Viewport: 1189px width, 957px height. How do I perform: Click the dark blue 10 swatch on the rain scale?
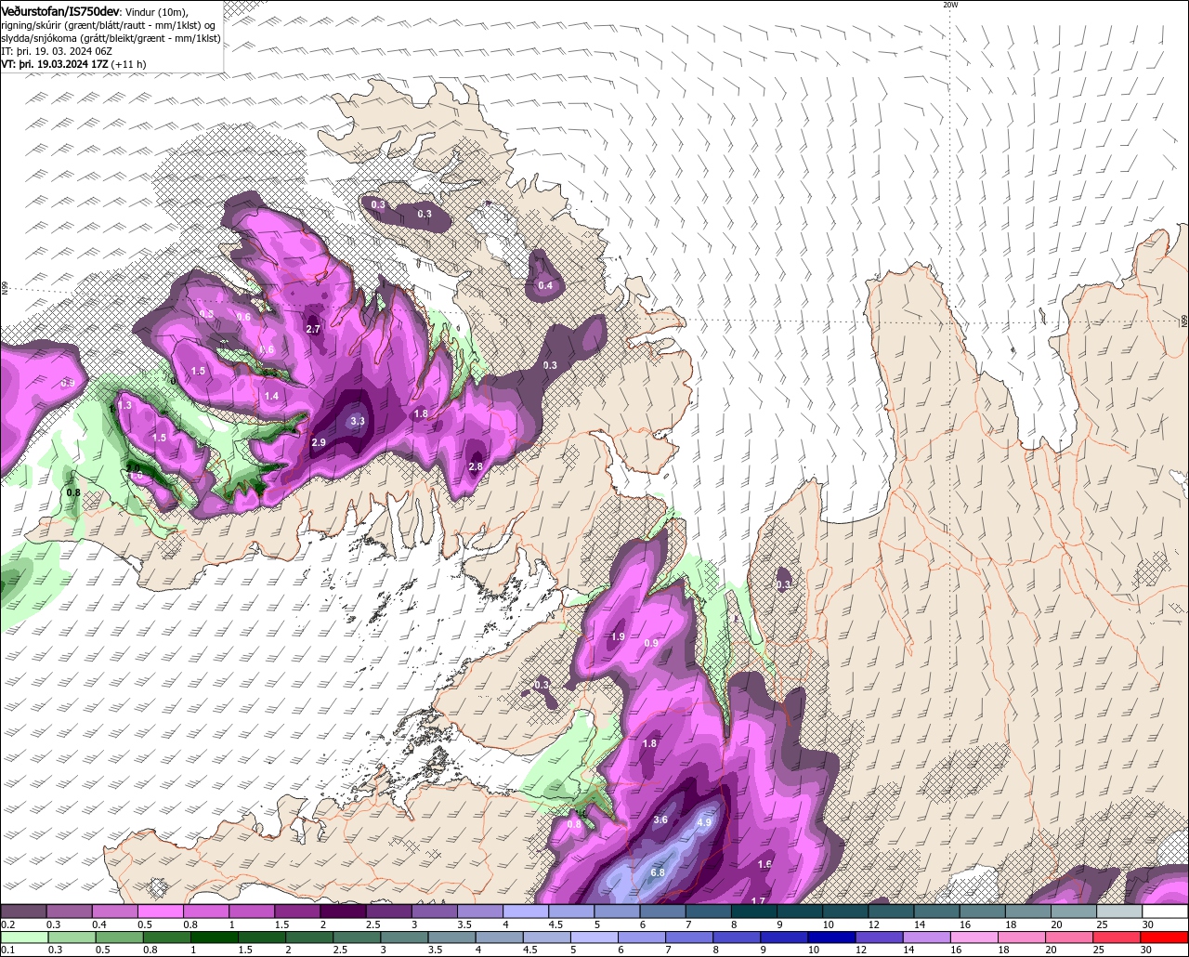[831, 937]
